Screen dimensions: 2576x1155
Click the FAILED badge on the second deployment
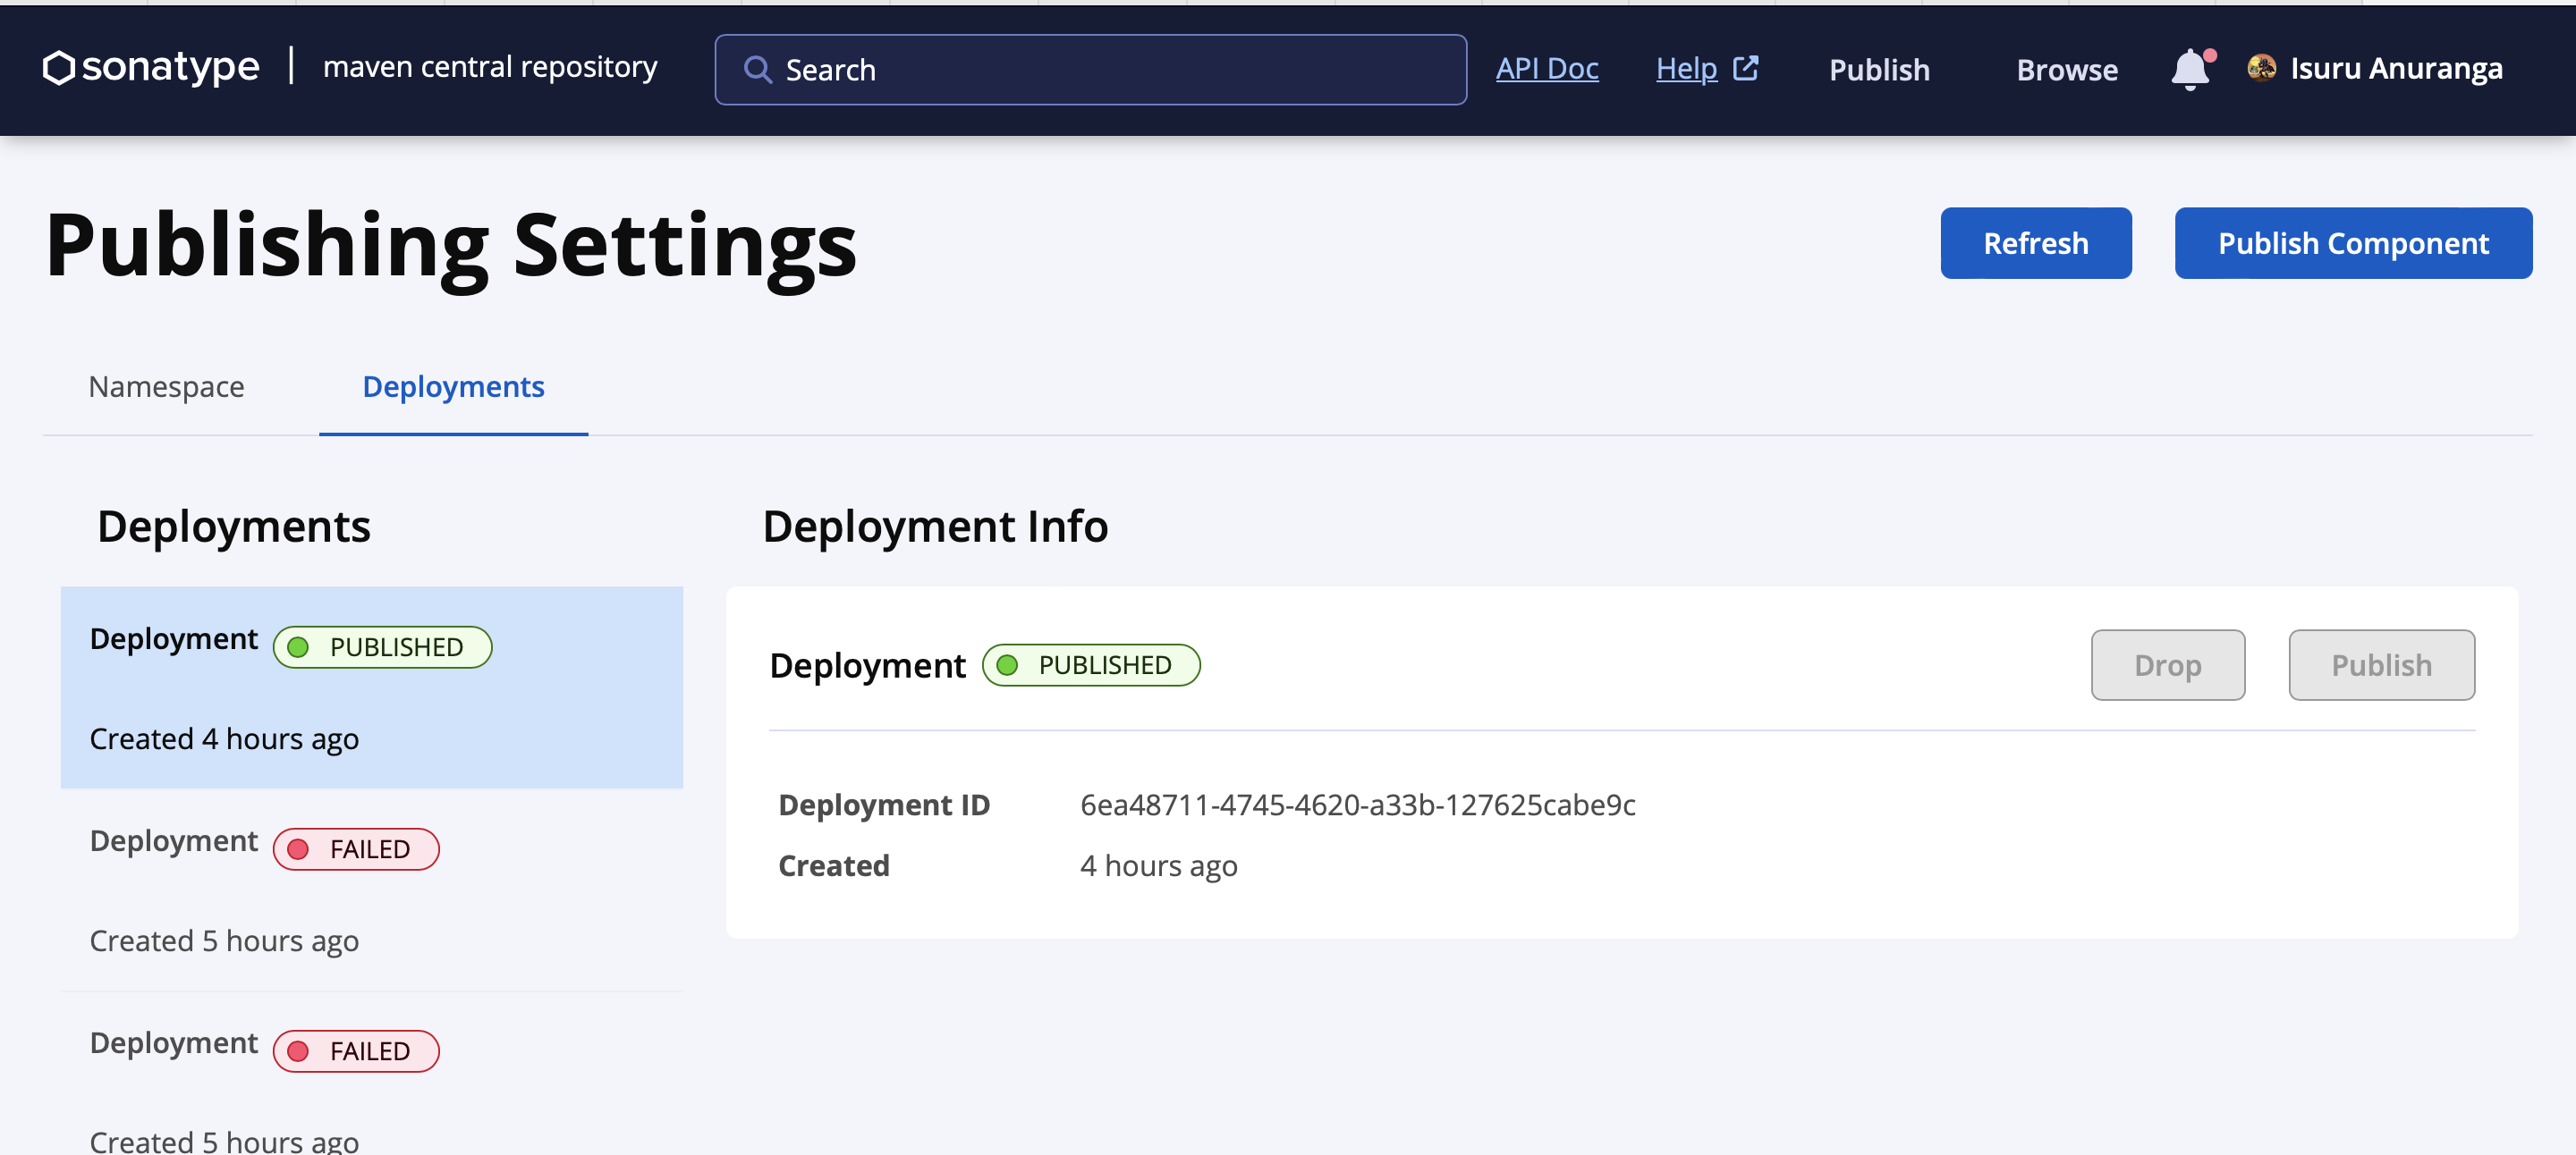point(355,848)
